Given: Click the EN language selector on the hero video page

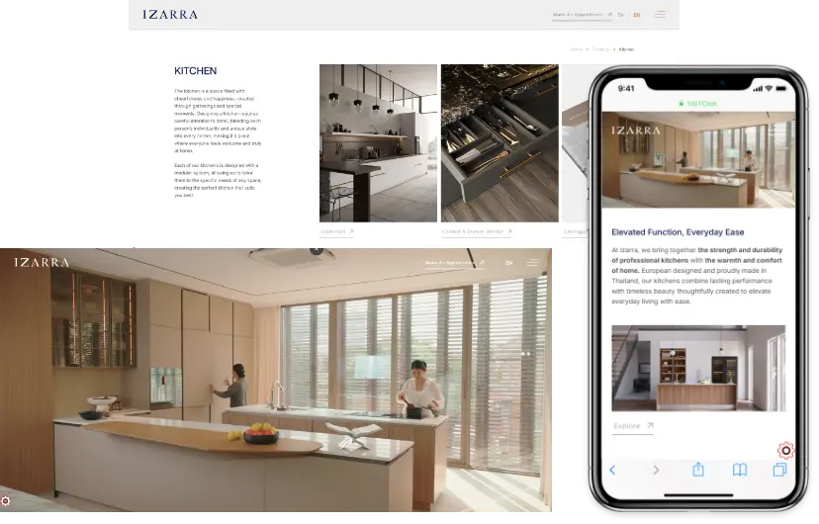Looking at the screenshot, I should (x=509, y=263).
